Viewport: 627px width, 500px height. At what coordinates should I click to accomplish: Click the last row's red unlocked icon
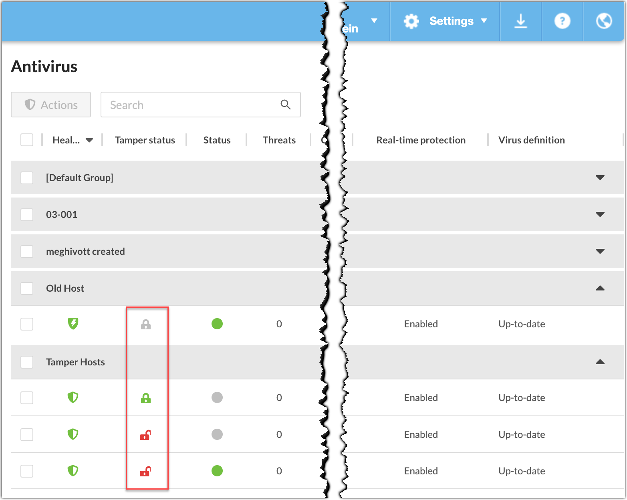(145, 471)
